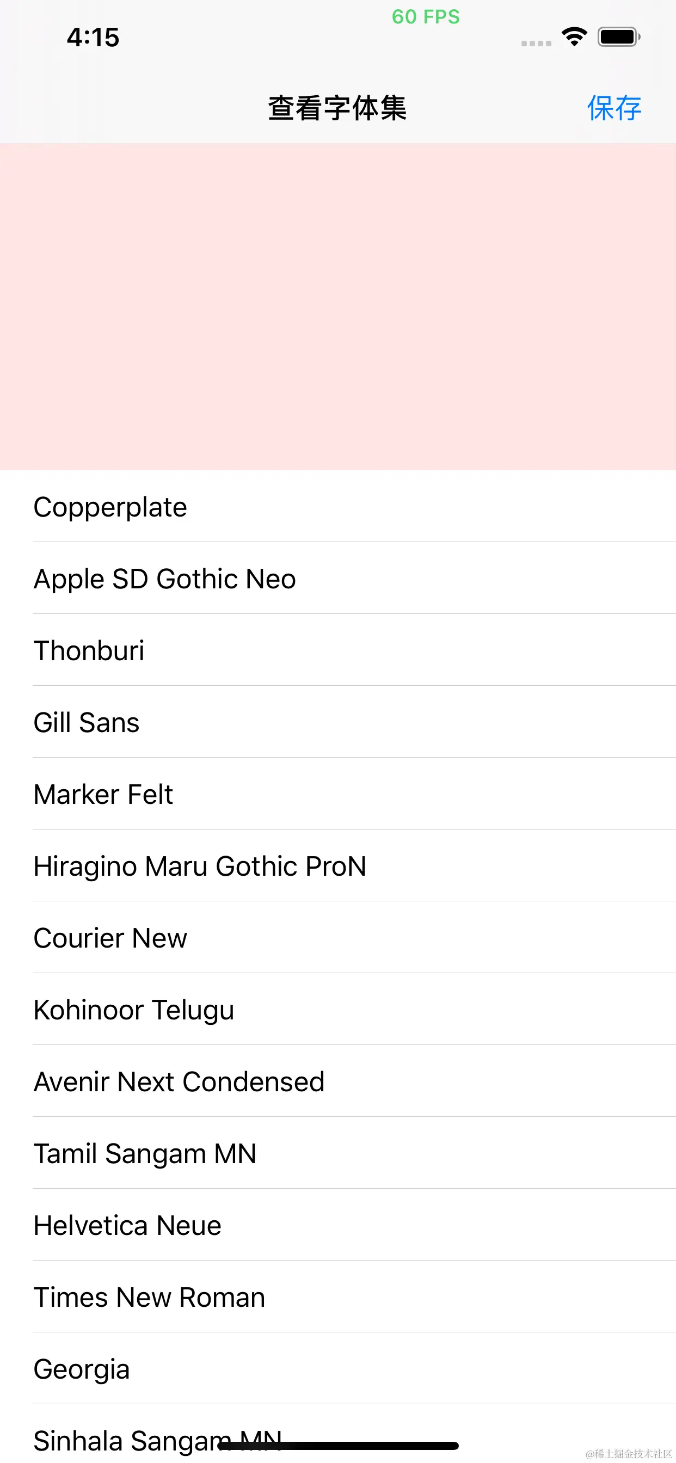Select Helvetica Neue font

[128, 1225]
